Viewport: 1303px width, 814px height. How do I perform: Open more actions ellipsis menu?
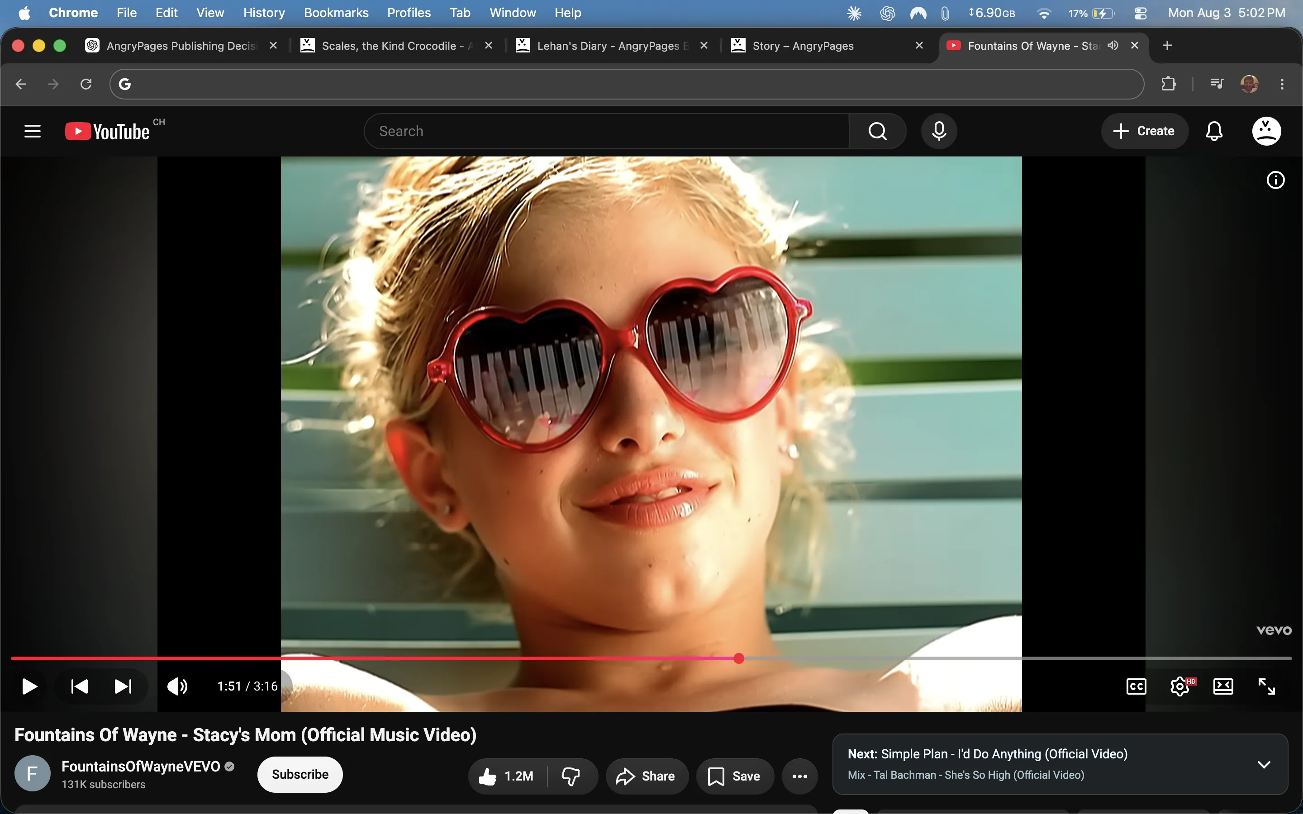[799, 776]
